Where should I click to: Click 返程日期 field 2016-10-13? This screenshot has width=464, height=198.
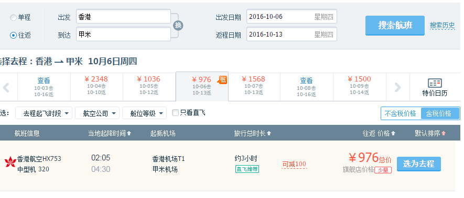292,34
